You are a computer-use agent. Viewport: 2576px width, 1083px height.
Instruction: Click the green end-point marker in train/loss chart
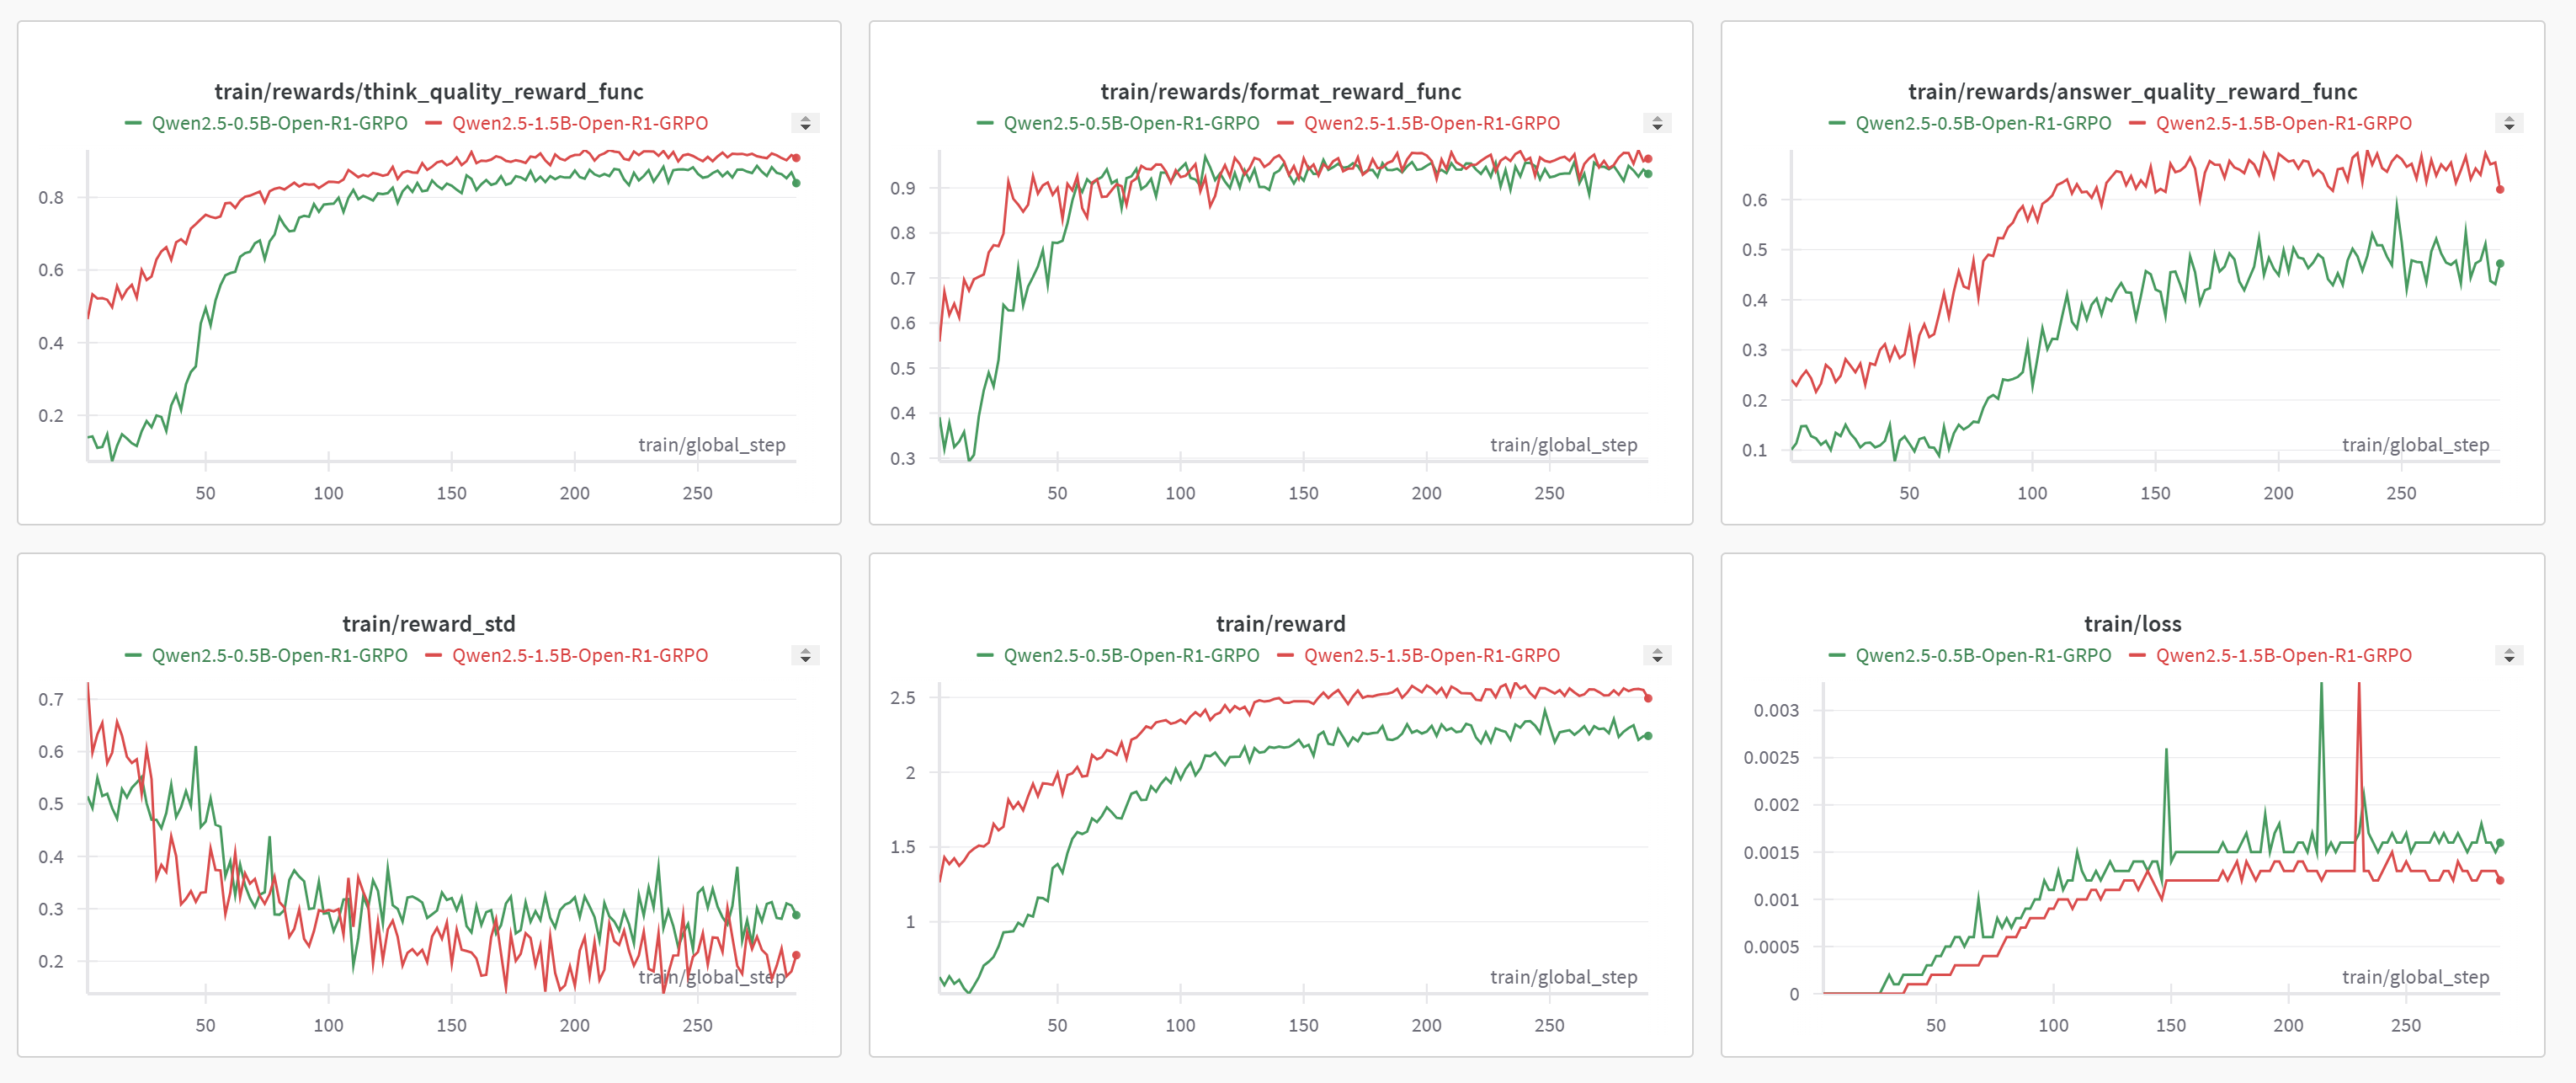click(2500, 843)
